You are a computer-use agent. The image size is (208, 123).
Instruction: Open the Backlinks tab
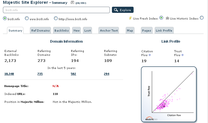(62, 31)
